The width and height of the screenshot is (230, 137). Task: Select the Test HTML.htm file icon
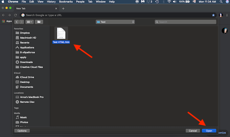(x=61, y=33)
